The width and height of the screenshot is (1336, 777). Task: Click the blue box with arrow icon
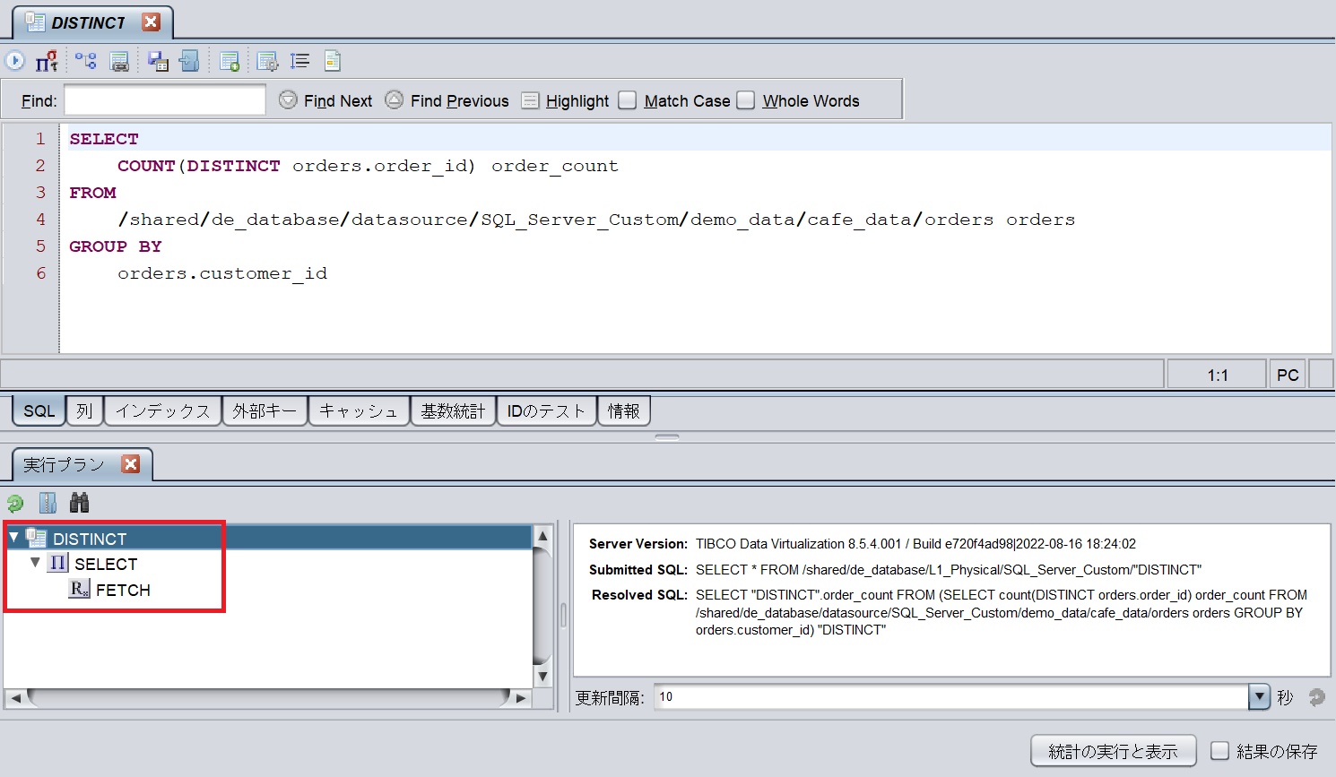189,61
